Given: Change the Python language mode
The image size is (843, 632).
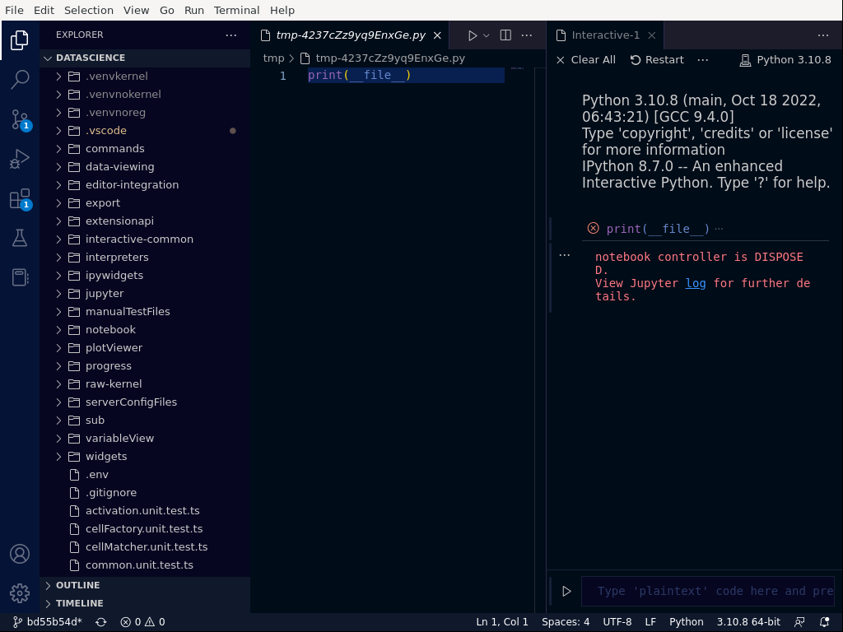Looking at the screenshot, I should click(x=686, y=622).
